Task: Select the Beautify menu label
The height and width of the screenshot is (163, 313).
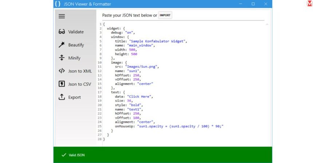Action: (x=76, y=45)
